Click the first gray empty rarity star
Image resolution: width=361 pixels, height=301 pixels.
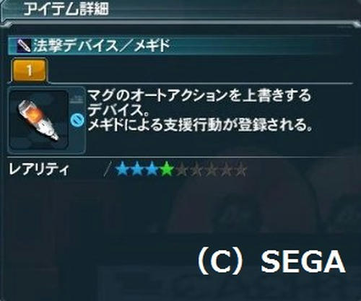[x=182, y=170]
